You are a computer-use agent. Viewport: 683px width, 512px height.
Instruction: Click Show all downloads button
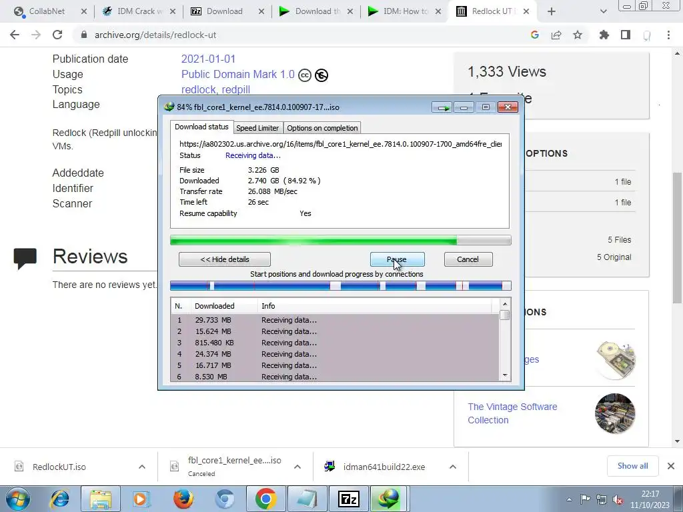coord(632,466)
